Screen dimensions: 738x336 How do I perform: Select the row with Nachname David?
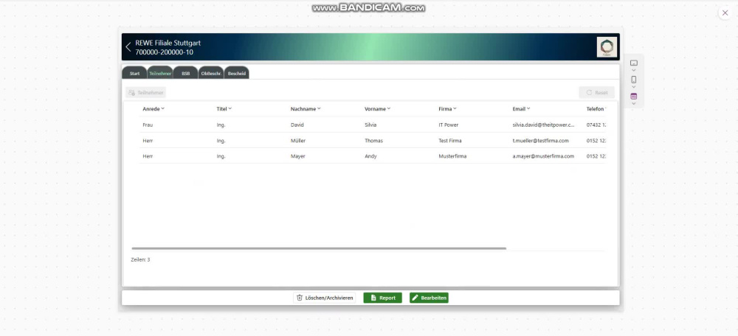pyautogui.click(x=372, y=125)
